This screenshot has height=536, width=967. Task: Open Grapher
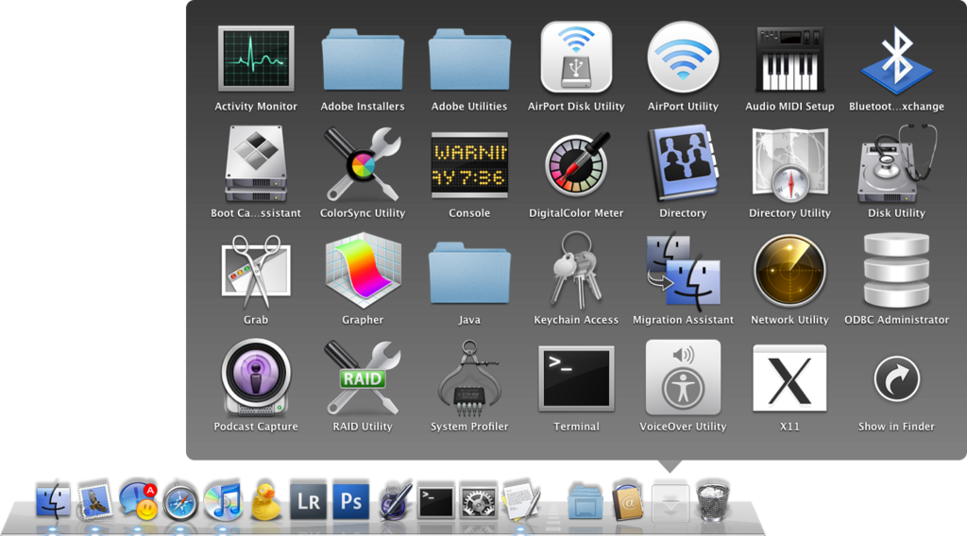click(x=363, y=271)
